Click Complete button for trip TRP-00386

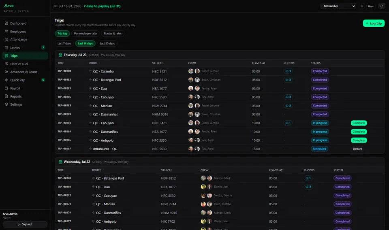359,140
